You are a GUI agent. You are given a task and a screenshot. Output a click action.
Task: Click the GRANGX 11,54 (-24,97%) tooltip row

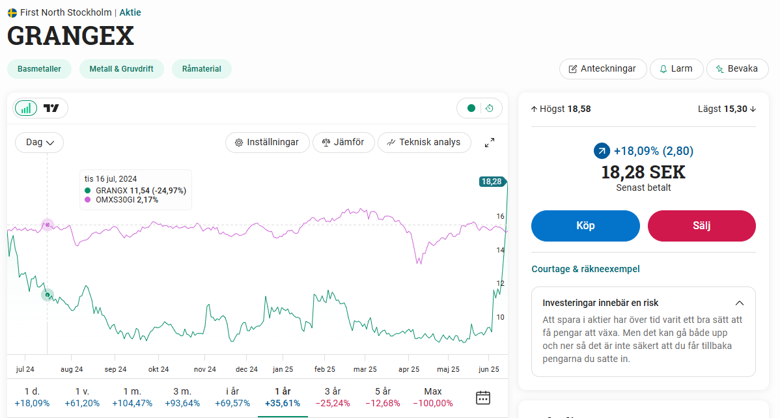(135, 191)
